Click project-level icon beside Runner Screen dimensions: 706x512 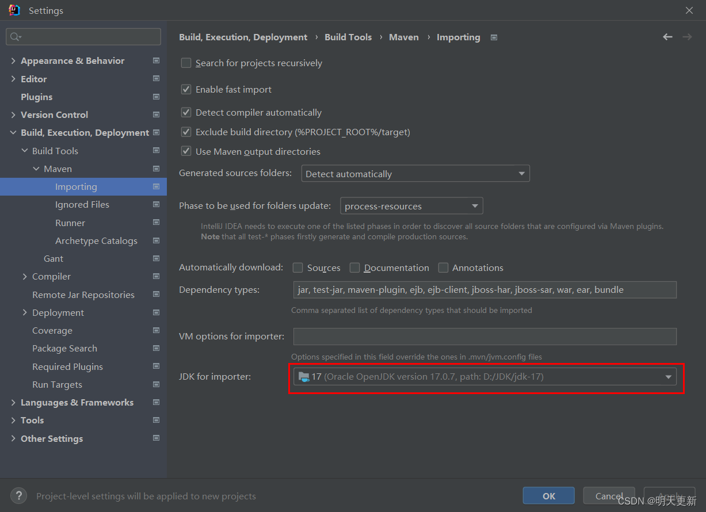pyautogui.click(x=156, y=222)
